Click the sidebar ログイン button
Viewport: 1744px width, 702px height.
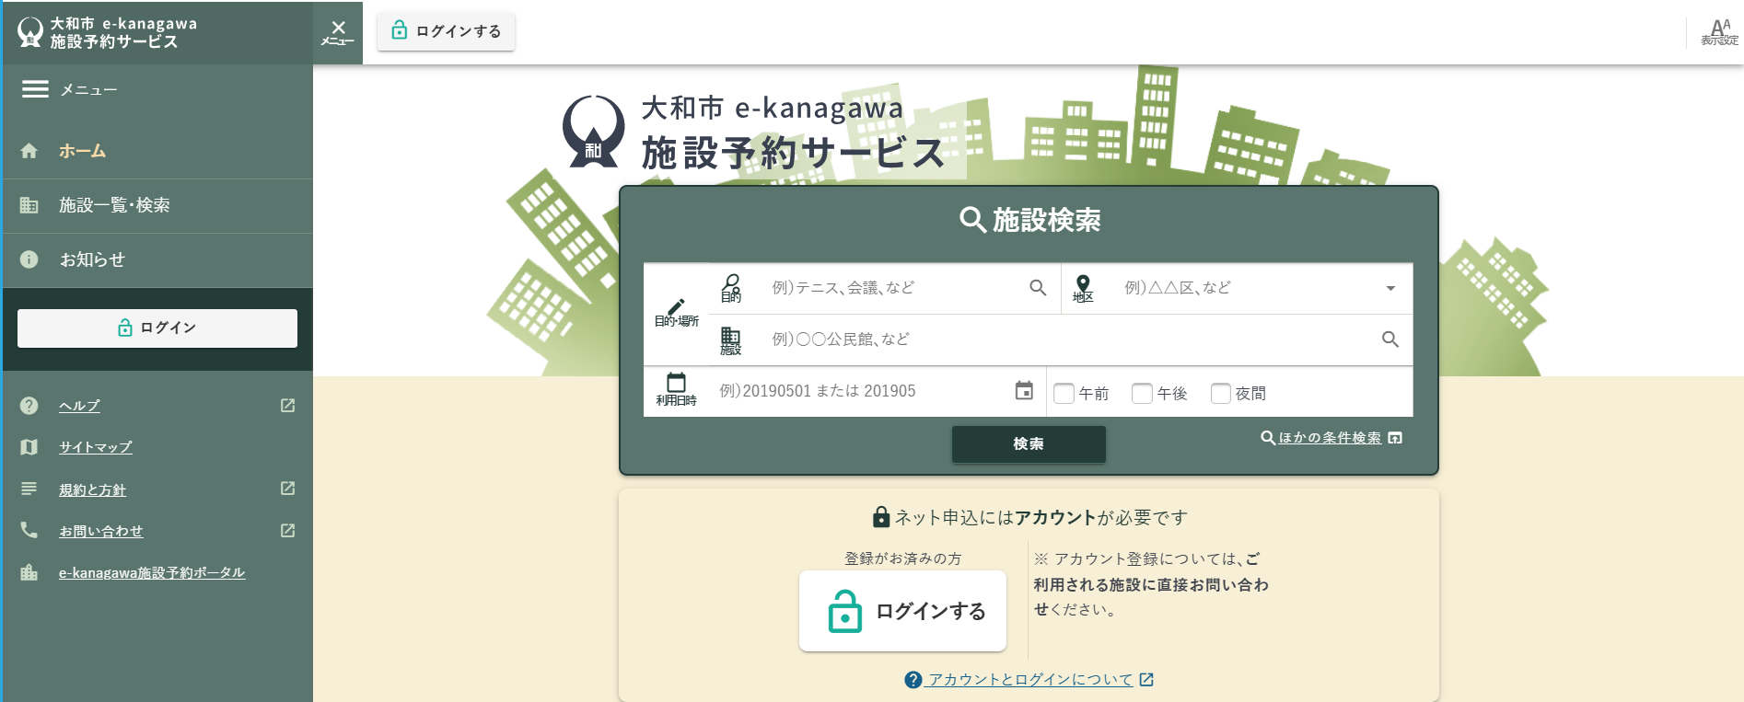point(157,328)
